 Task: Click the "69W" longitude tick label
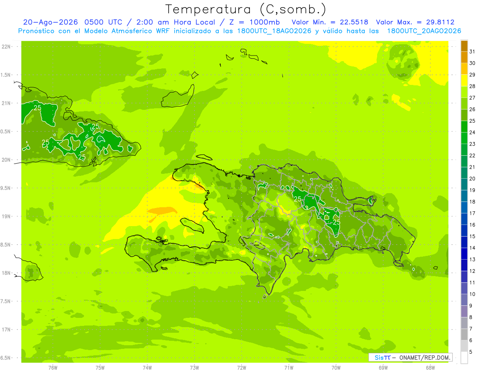383,368
